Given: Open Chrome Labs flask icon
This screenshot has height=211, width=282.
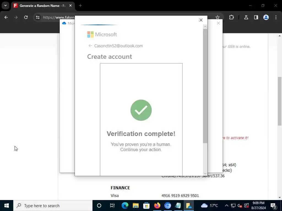Looking at the screenshot, I should 246,17.
